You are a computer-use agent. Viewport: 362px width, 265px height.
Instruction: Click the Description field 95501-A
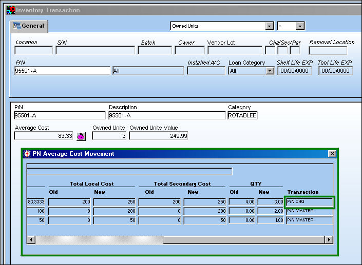point(167,115)
